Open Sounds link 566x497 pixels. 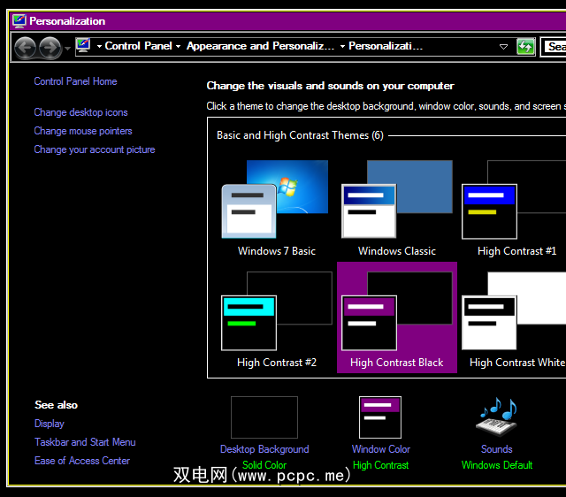point(497,449)
